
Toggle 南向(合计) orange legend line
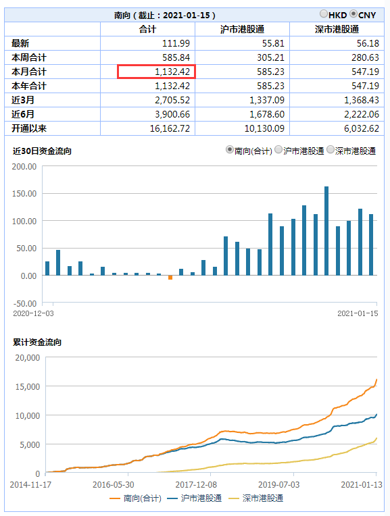point(135,498)
